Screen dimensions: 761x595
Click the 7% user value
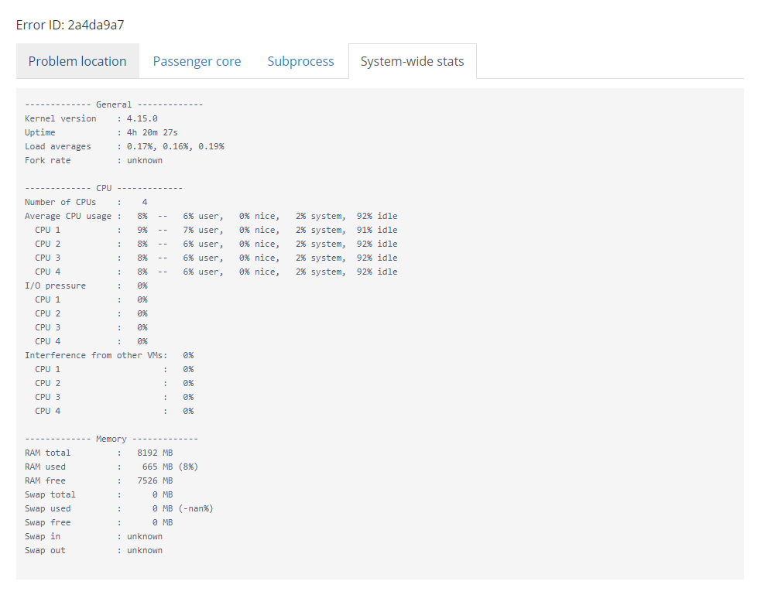[203, 230]
